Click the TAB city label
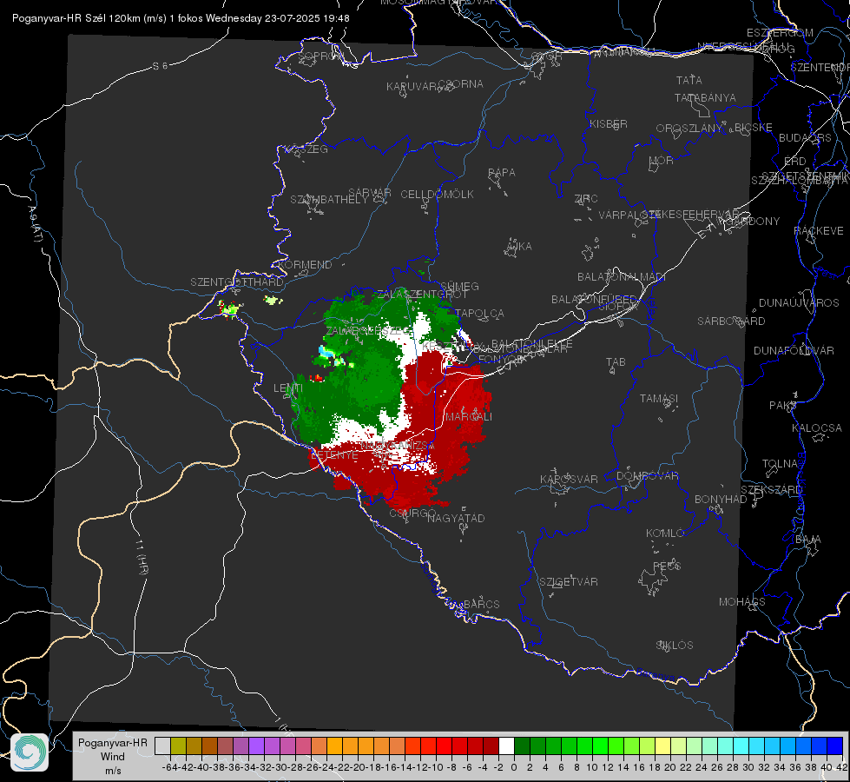850x782 pixels. point(616,362)
